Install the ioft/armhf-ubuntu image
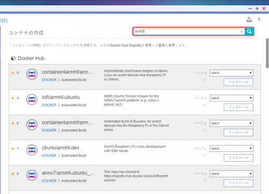The height and width of the screenshot is (194, 269). [238, 107]
